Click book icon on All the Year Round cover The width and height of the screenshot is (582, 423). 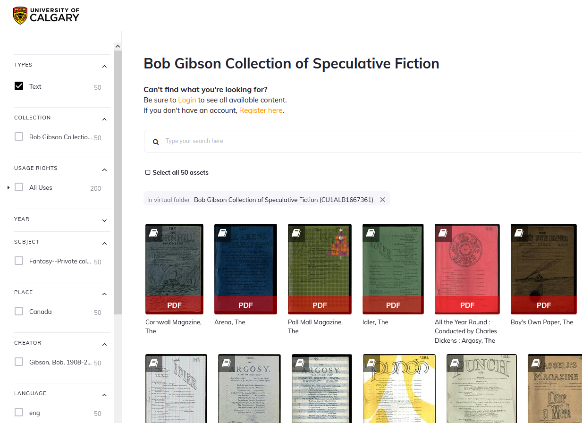pos(443,233)
